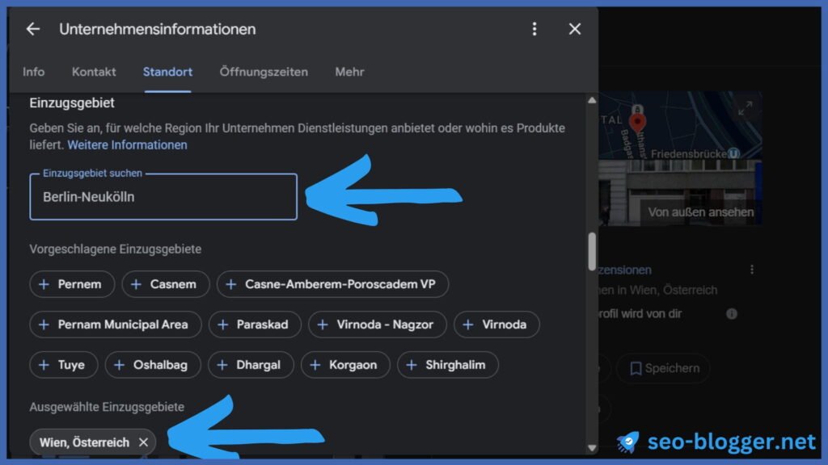The image size is (828, 465).
Task: Open the Kontakt tab
Action: [94, 72]
